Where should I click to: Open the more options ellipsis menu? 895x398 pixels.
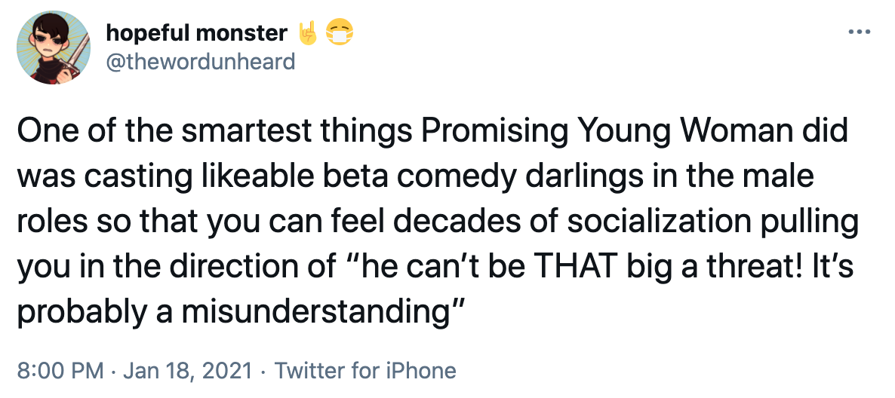(x=857, y=32)
